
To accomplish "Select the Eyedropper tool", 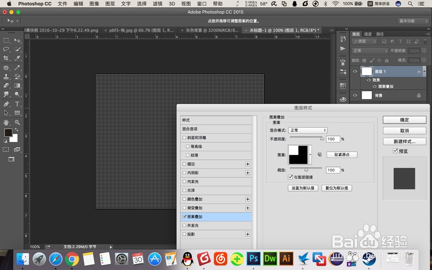I will pyautogui.click(x=17, y=58).
